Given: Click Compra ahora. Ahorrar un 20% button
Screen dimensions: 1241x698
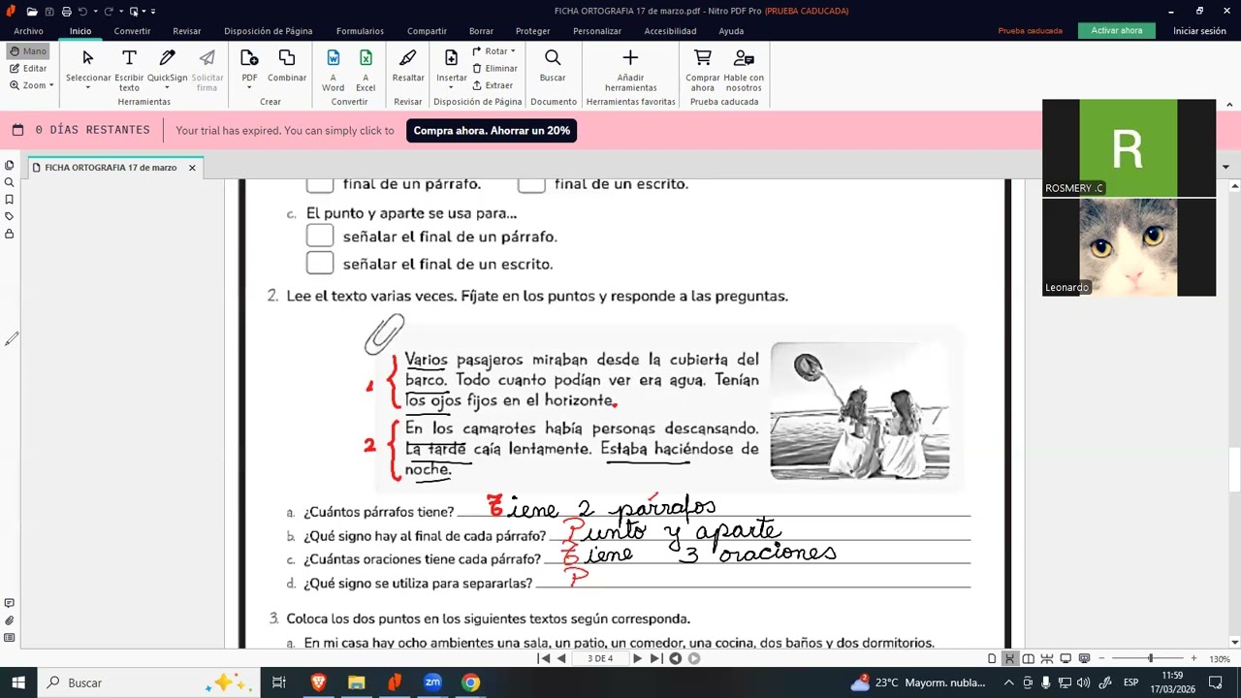Looking at the screenshot, I should pyautogui.click(x=492, y=130).
